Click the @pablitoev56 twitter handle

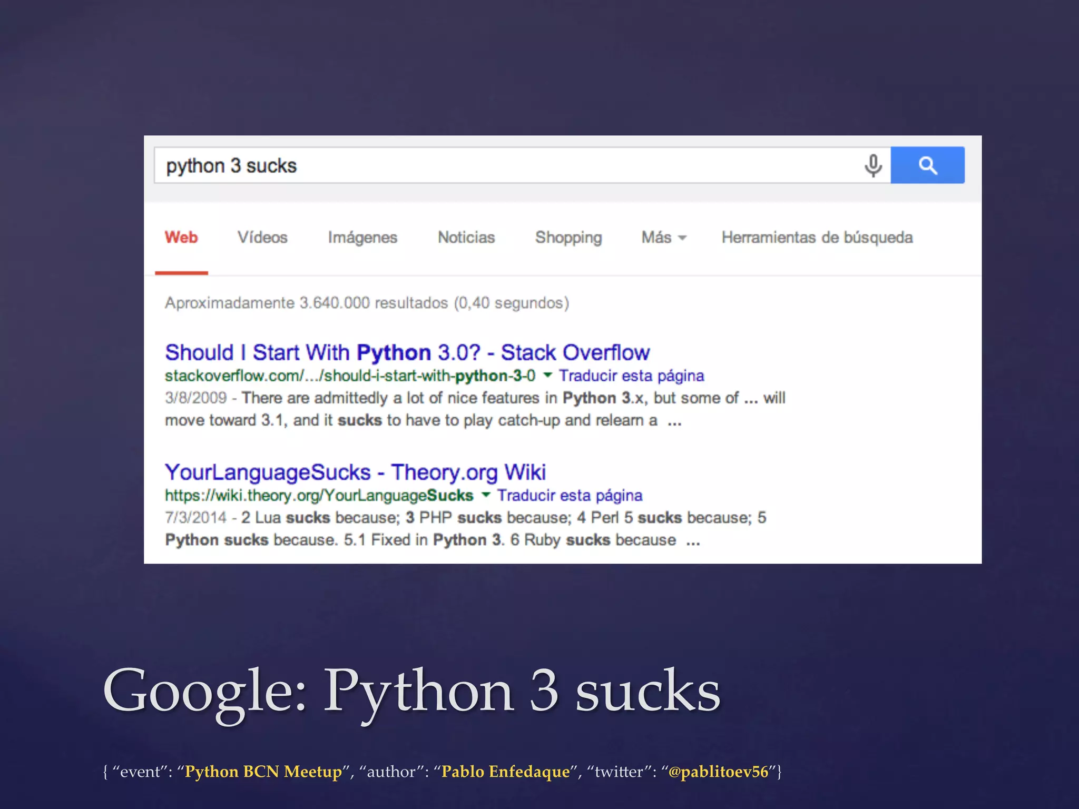pos(718,772)
